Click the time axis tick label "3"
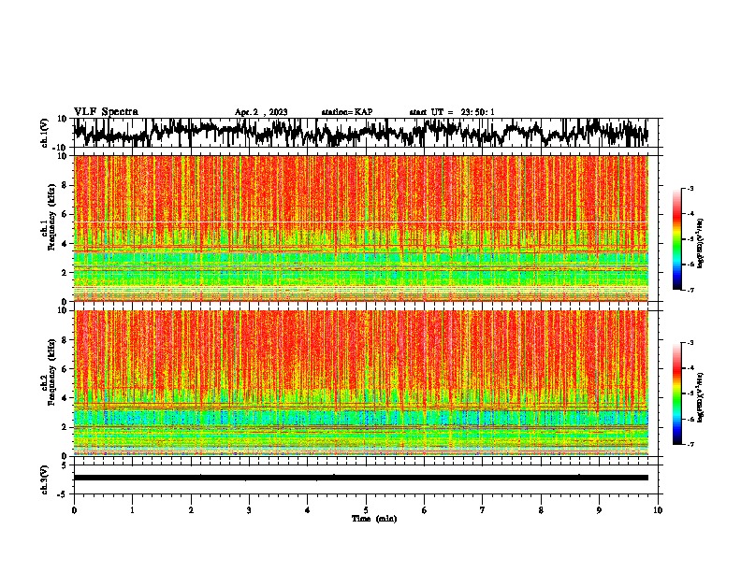The width and height of the screenshot is (741, 572). [x=249, y=510]
